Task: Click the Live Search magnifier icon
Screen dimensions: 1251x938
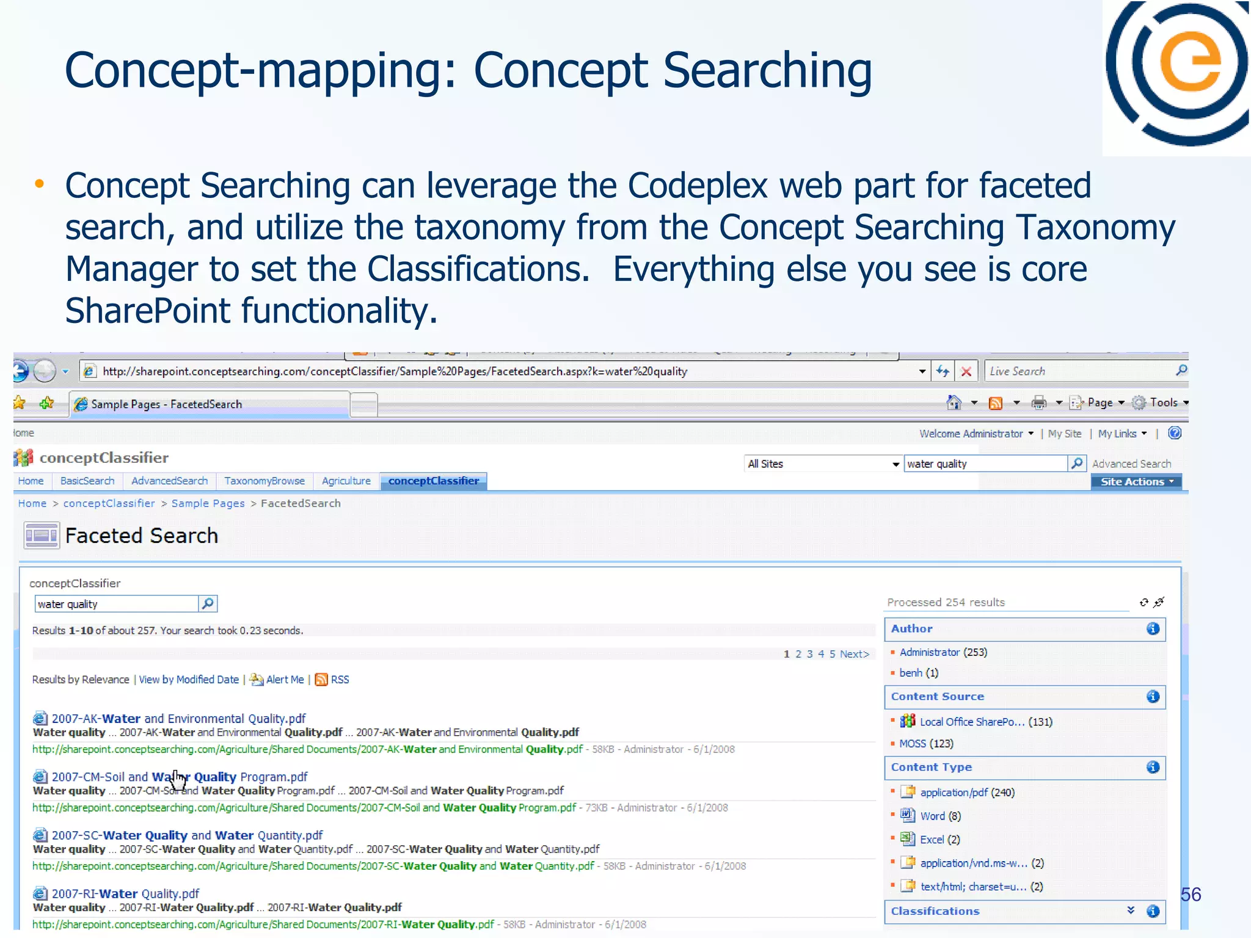Action: [1181, 371]
